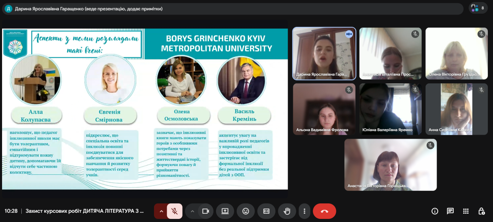Click Олена Осмоловська circular photo
Image resolution: width=493 pixels, height=222 pixels.
182,80
